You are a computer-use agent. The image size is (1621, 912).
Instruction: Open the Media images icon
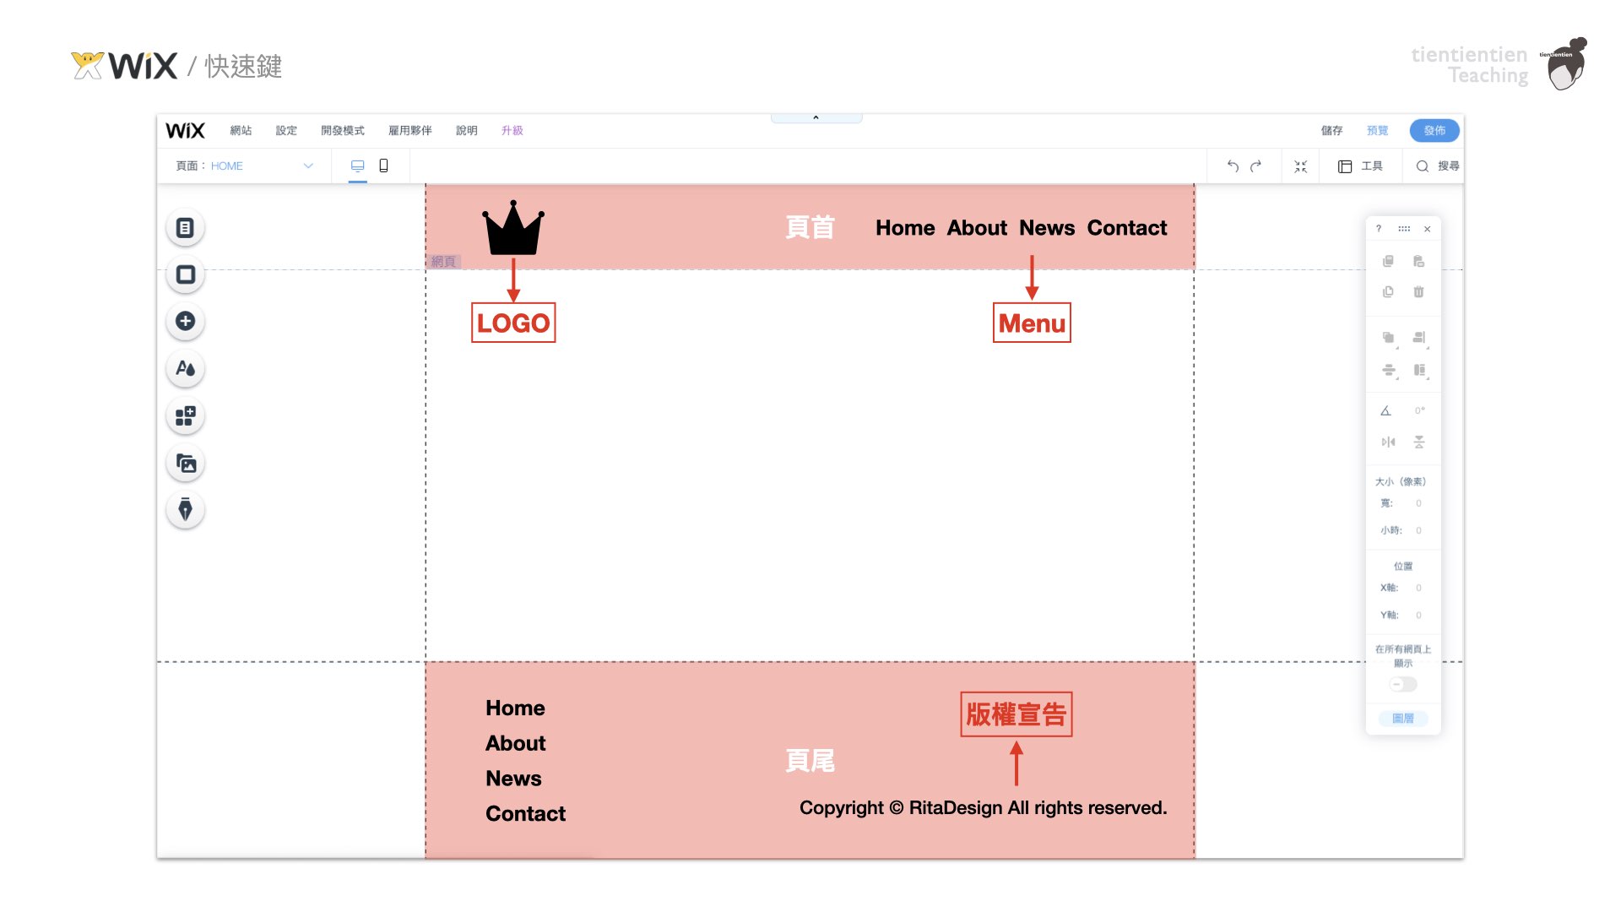pos(185,464)
